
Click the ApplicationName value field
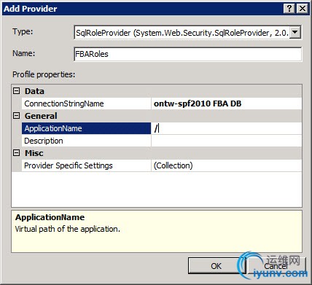(x=227, y=128)
